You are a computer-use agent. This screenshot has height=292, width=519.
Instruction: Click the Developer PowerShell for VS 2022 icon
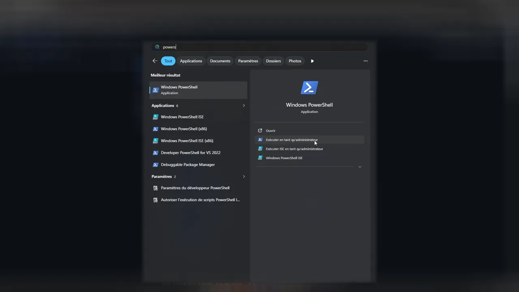(x=156, y=152)
